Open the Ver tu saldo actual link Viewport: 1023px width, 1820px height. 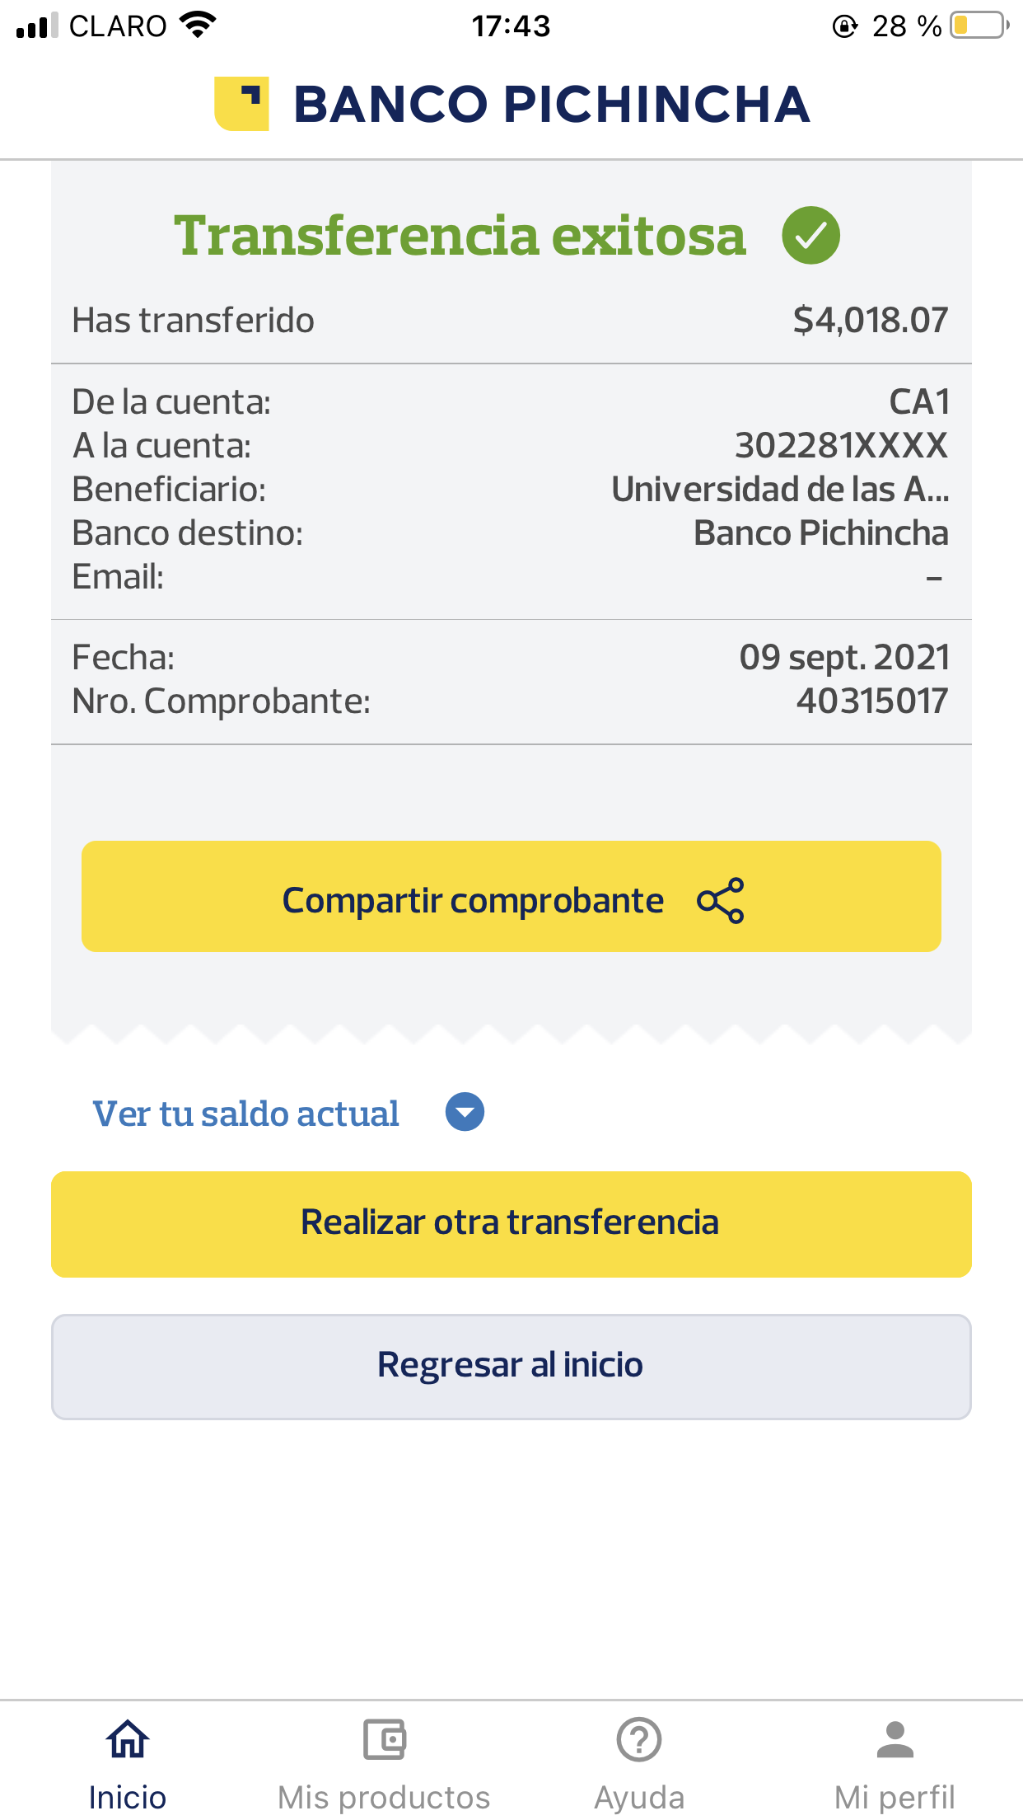pyautogui.click(x=245, y=1114)
